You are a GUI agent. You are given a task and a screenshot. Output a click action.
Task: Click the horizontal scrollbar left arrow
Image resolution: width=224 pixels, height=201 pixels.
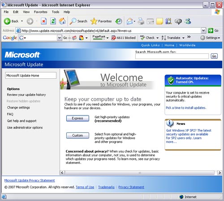click(x=62, y=173)
